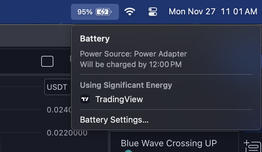
Task: Select the Blue Wave Crossing UP alert
Action: pos(169,142)
